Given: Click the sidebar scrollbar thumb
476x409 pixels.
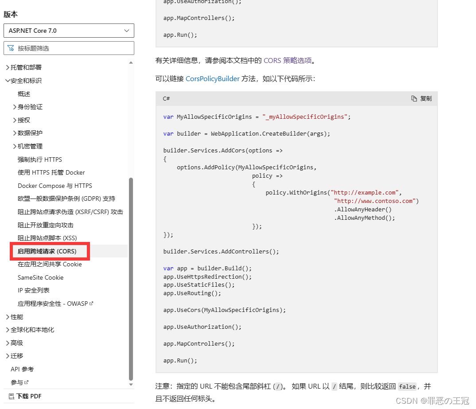Looking at the screenshot, I should click(x=131, y=279).
